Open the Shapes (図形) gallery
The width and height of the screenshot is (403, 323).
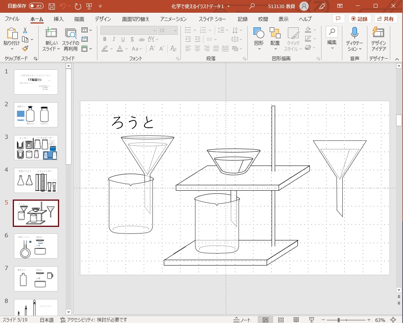259,39
